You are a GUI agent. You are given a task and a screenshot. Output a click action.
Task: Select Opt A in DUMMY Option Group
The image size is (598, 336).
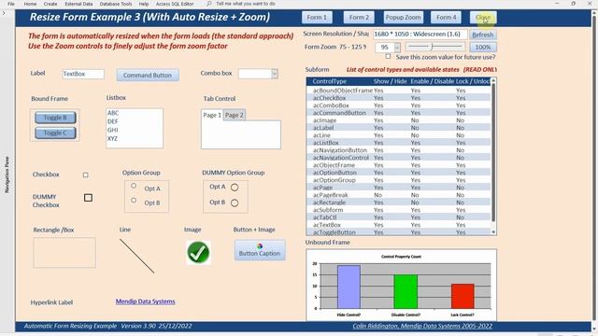(x=235, y=187)
